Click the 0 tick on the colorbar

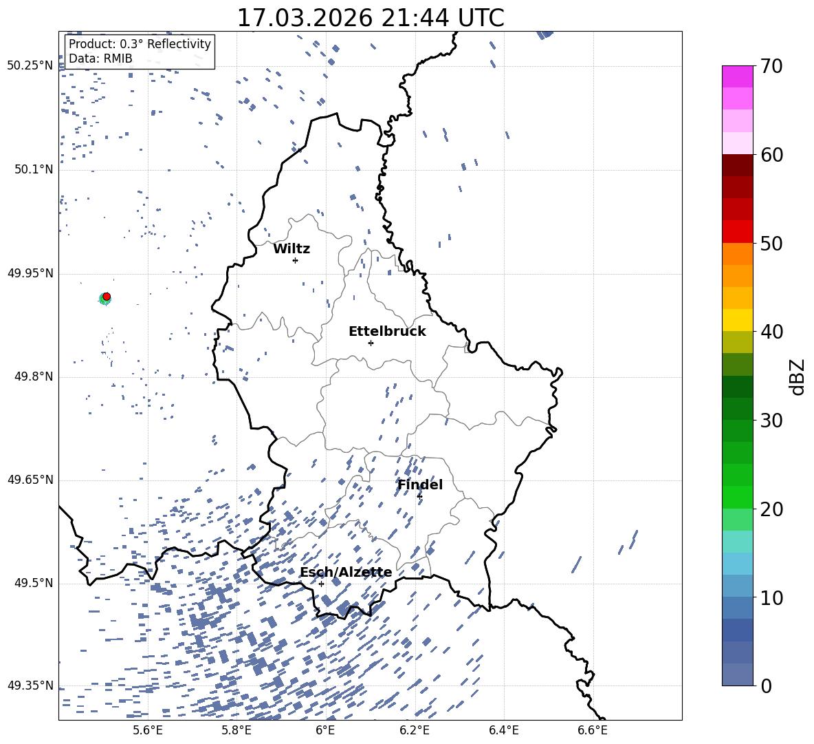tap(765, 685)
